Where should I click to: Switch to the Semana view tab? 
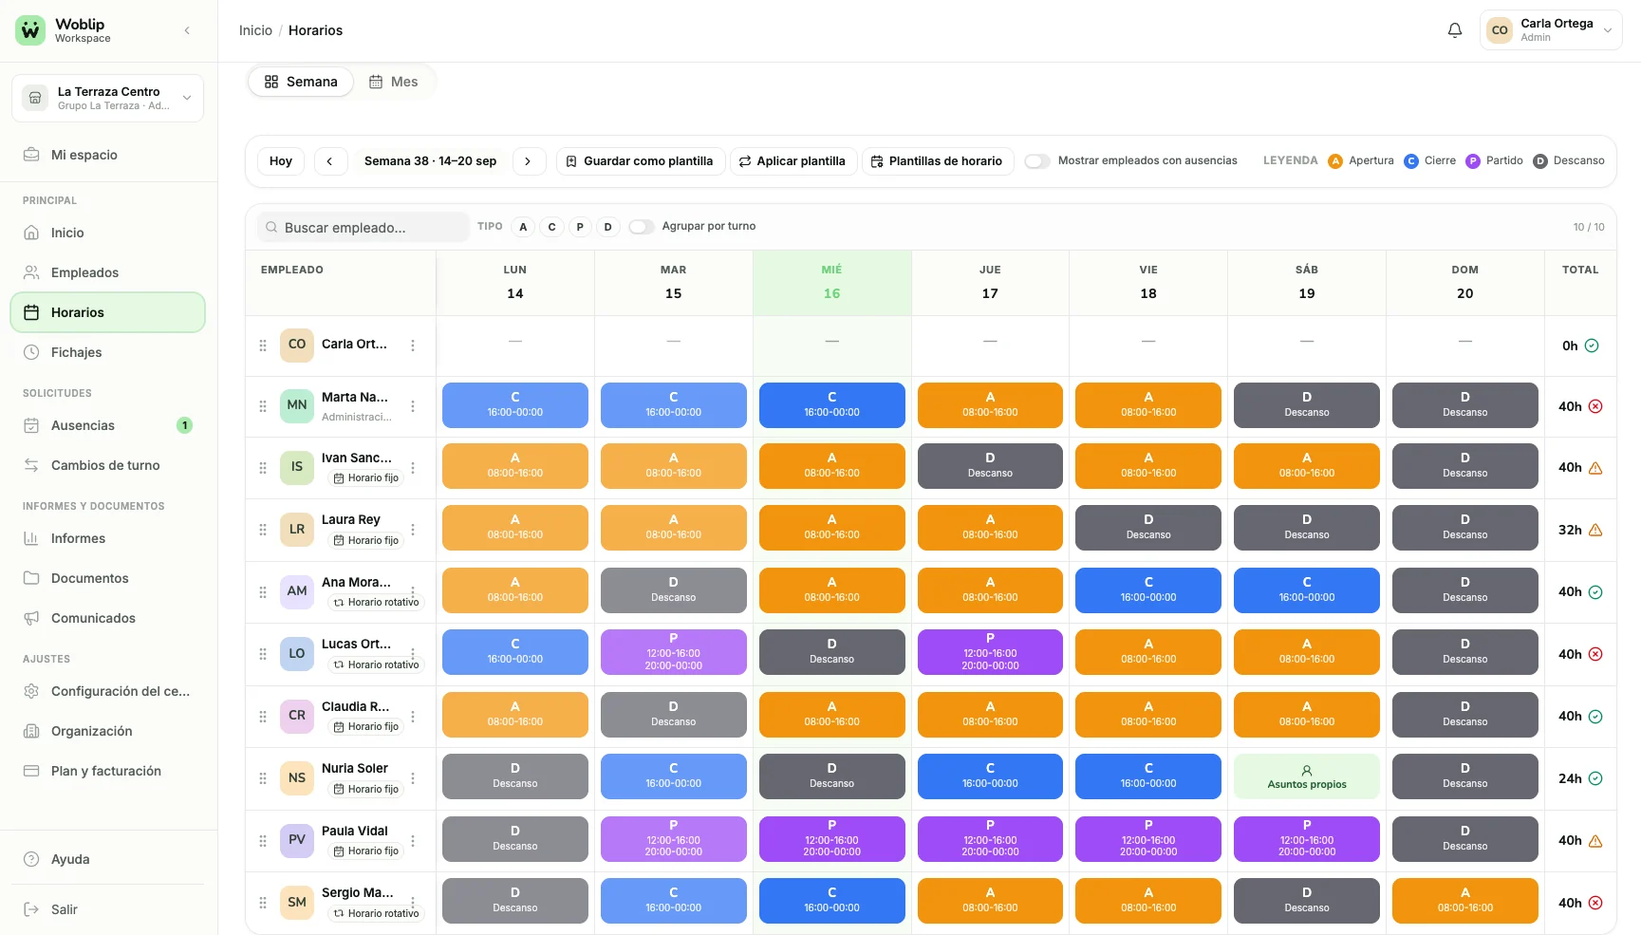(301, 82)
